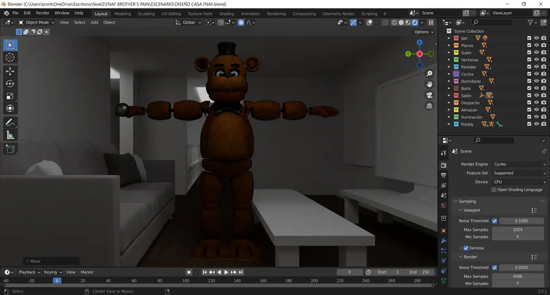Select the Annotate tool
The image size is (550, 295).
tap(10, 122)
